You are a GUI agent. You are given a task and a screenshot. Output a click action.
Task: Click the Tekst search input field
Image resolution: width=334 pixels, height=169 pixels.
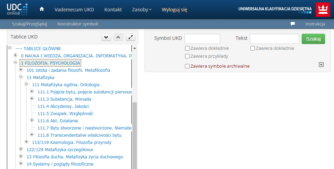pyautogui.click(x=274, y=39)
